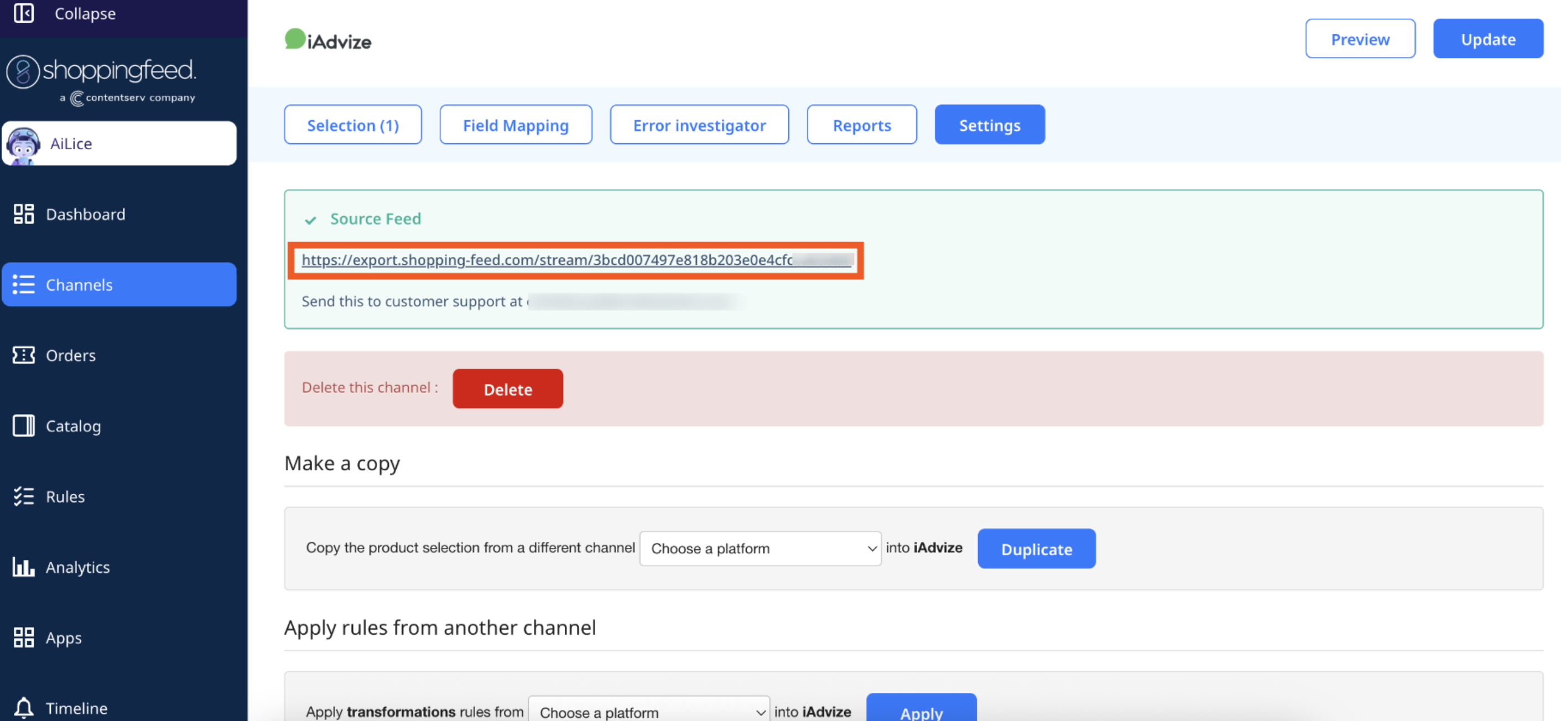Open the Error investigator tab
This screenshot has height=721, width=1561.
coord(699,125)
